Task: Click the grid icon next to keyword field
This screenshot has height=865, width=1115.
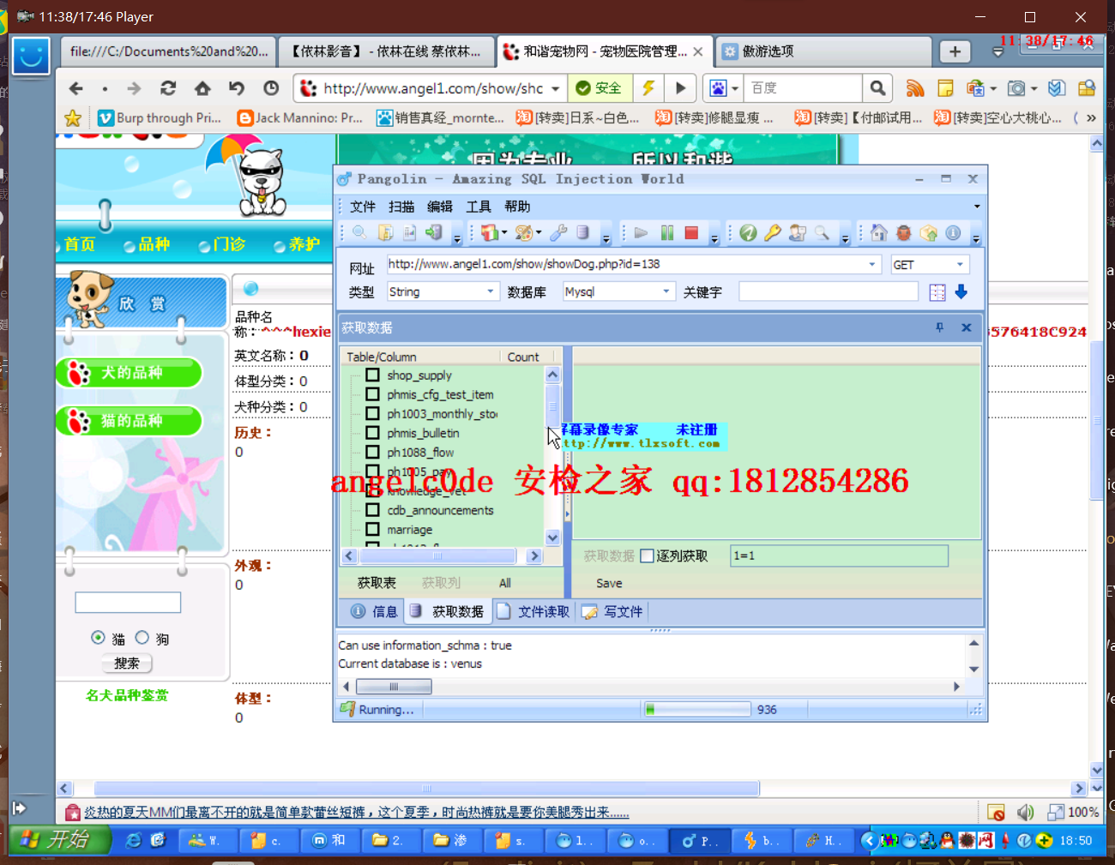Action: pos(937,292)
